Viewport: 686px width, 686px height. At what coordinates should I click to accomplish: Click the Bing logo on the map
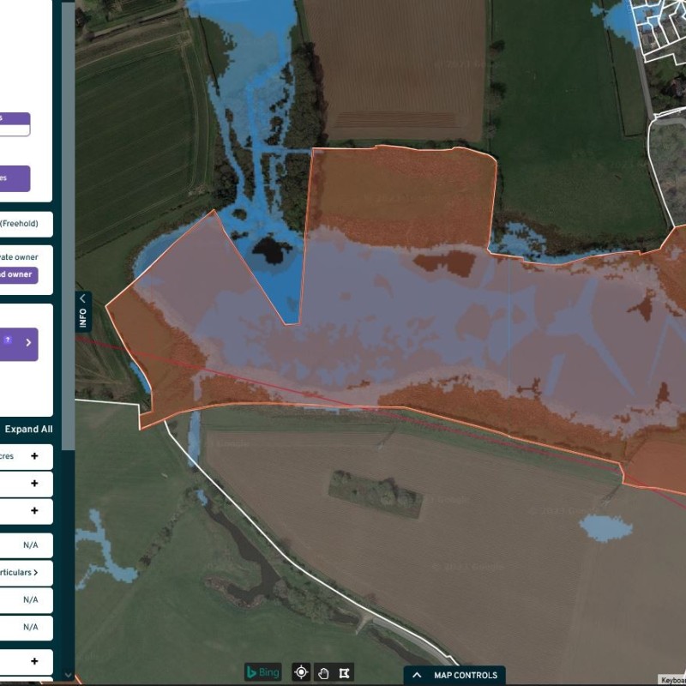pyautogui.click(x=263, y=673)
